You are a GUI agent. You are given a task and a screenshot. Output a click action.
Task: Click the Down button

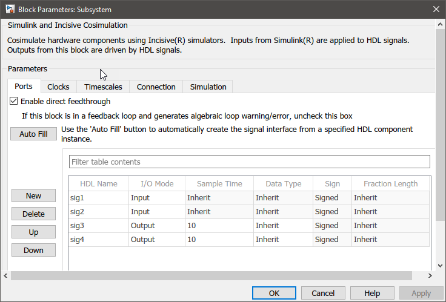coord(33,250)
